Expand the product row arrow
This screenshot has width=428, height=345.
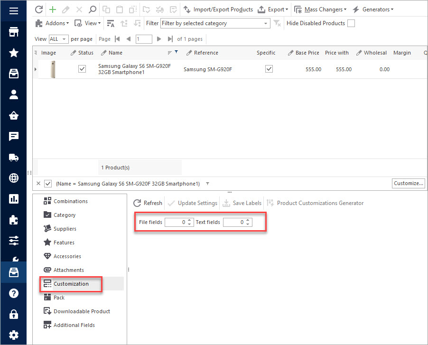35,69
